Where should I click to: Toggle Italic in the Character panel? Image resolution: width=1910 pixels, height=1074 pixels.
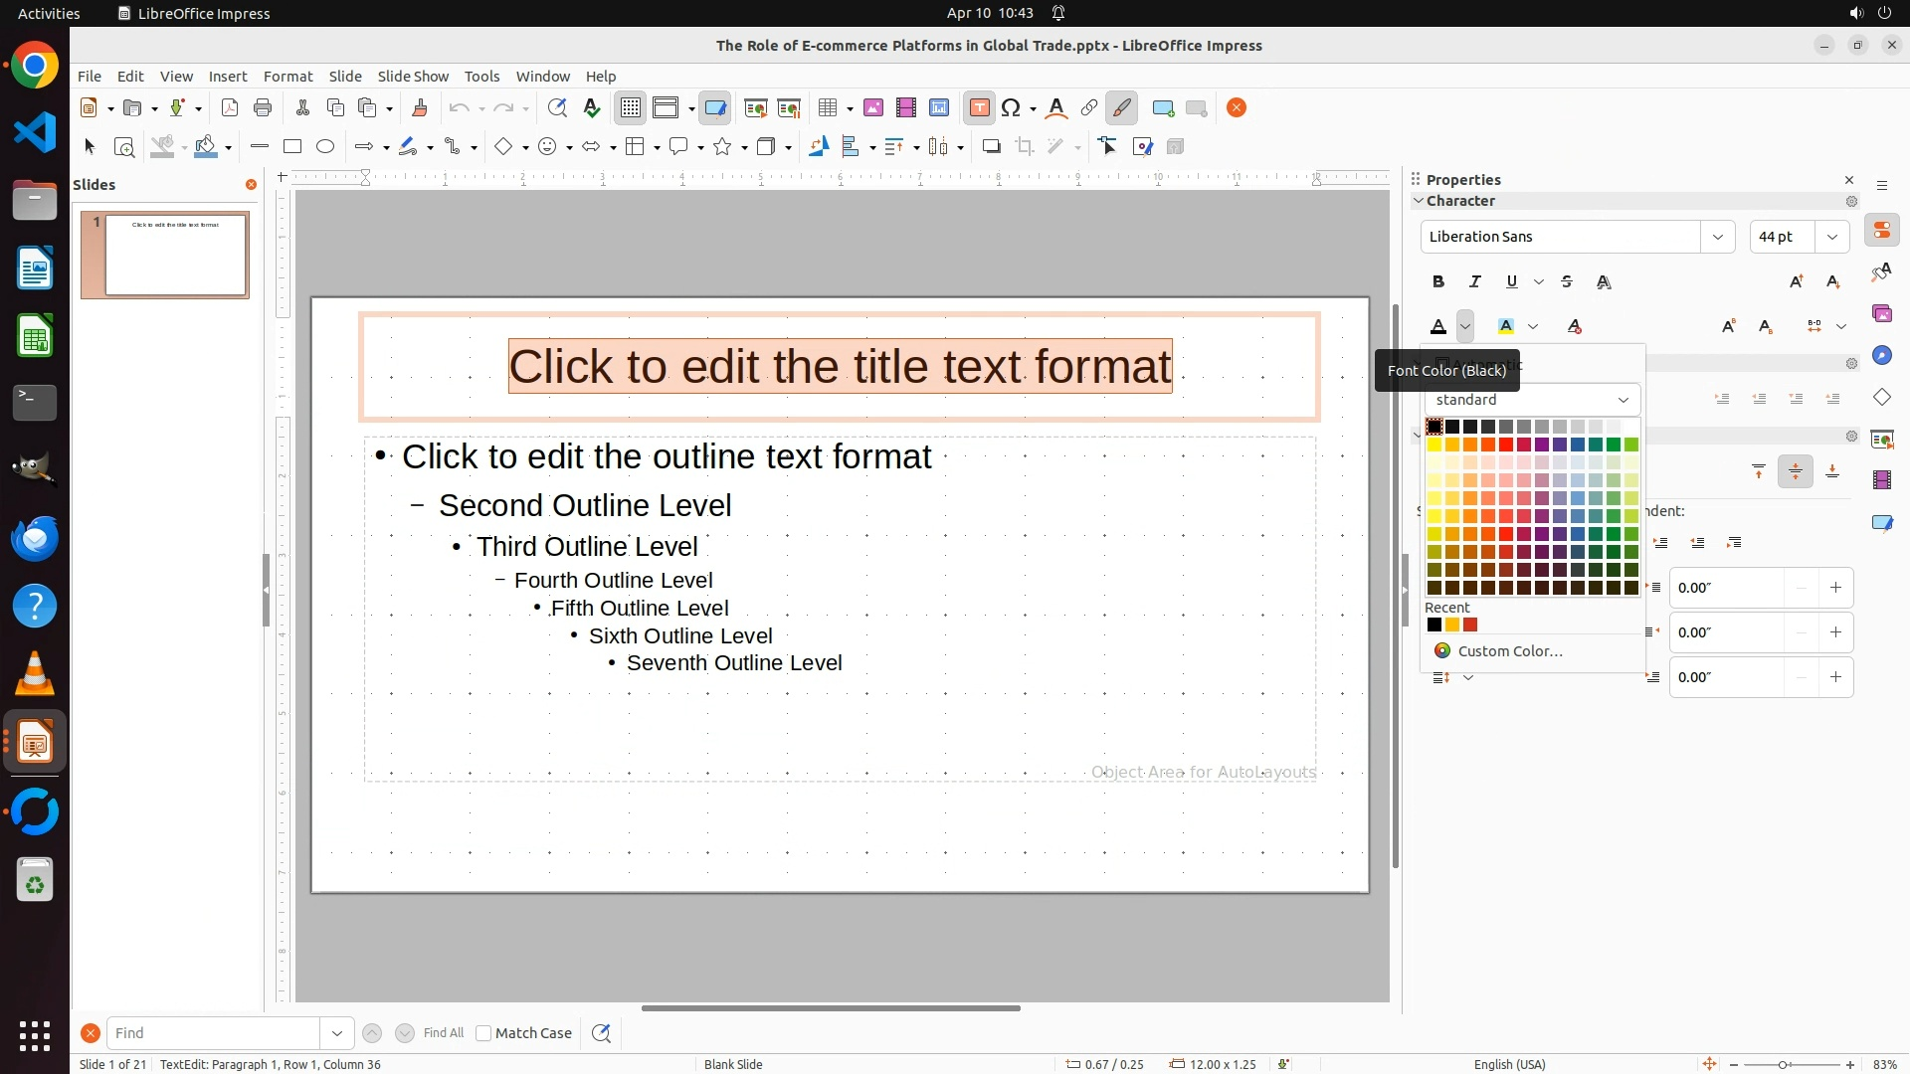point(1475,282)
